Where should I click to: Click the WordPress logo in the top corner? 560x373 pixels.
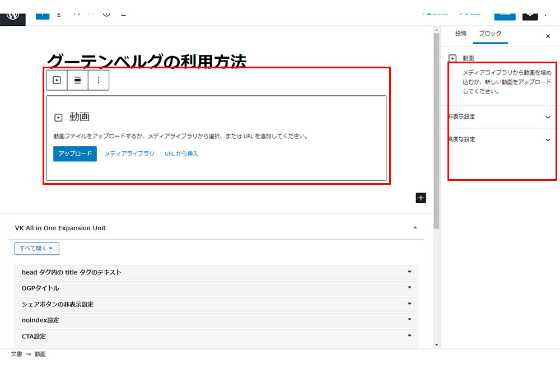tap(13, 13)
